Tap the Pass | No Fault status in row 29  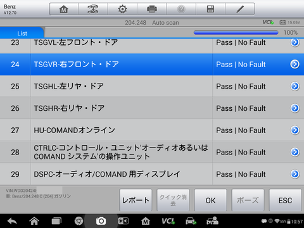pos(241,174)
